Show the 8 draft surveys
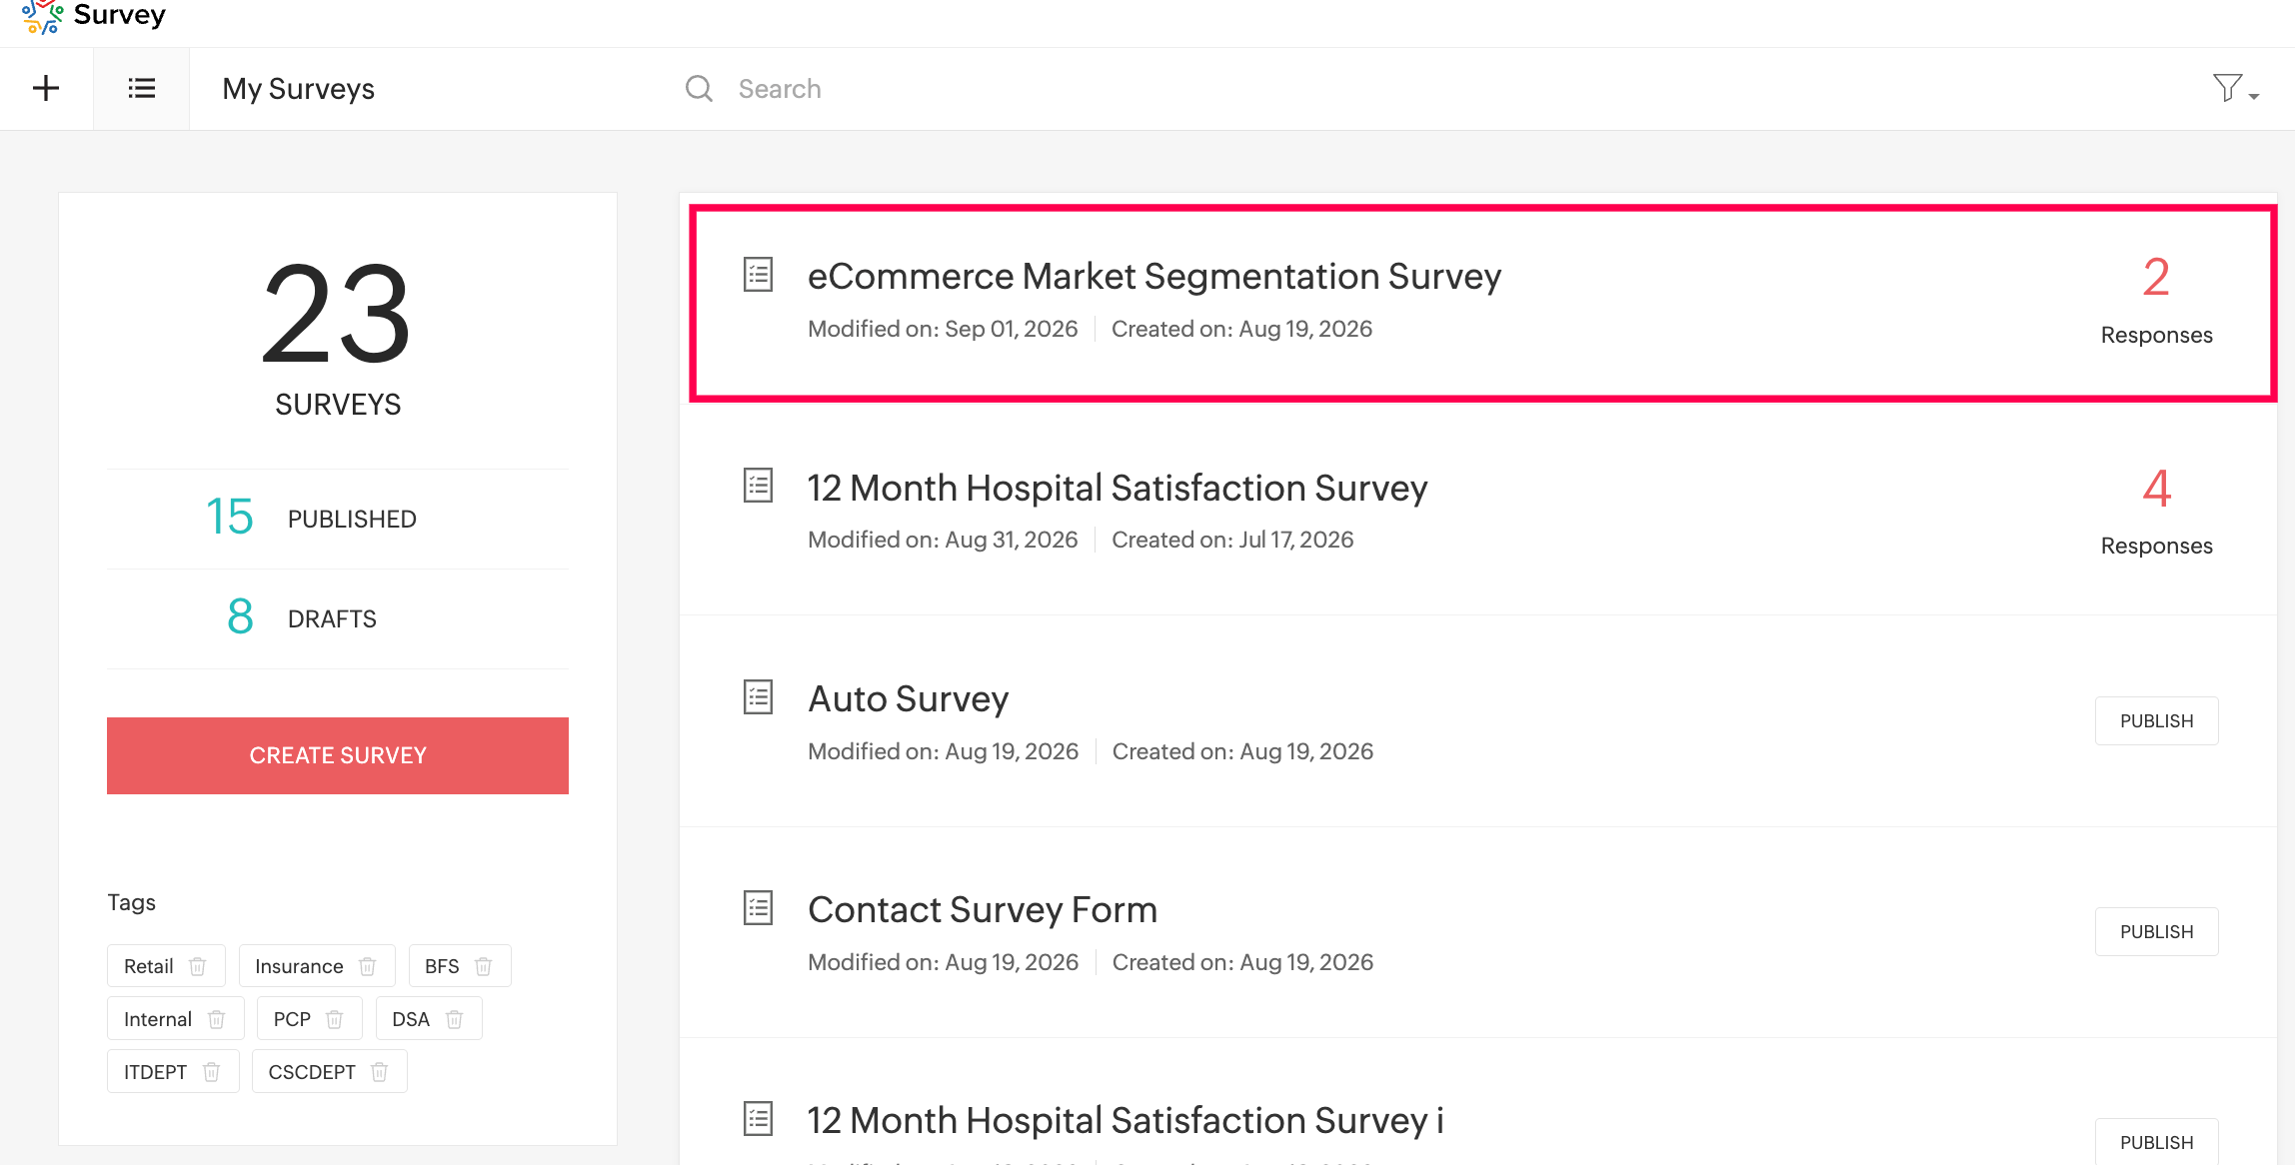The width and height of the screenshot is (2295, 1165). tap(302, 618)
